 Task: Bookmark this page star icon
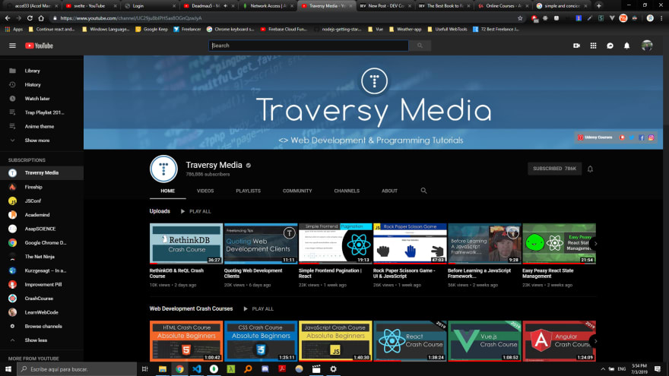pyautogui.click(x=520, y=18)
